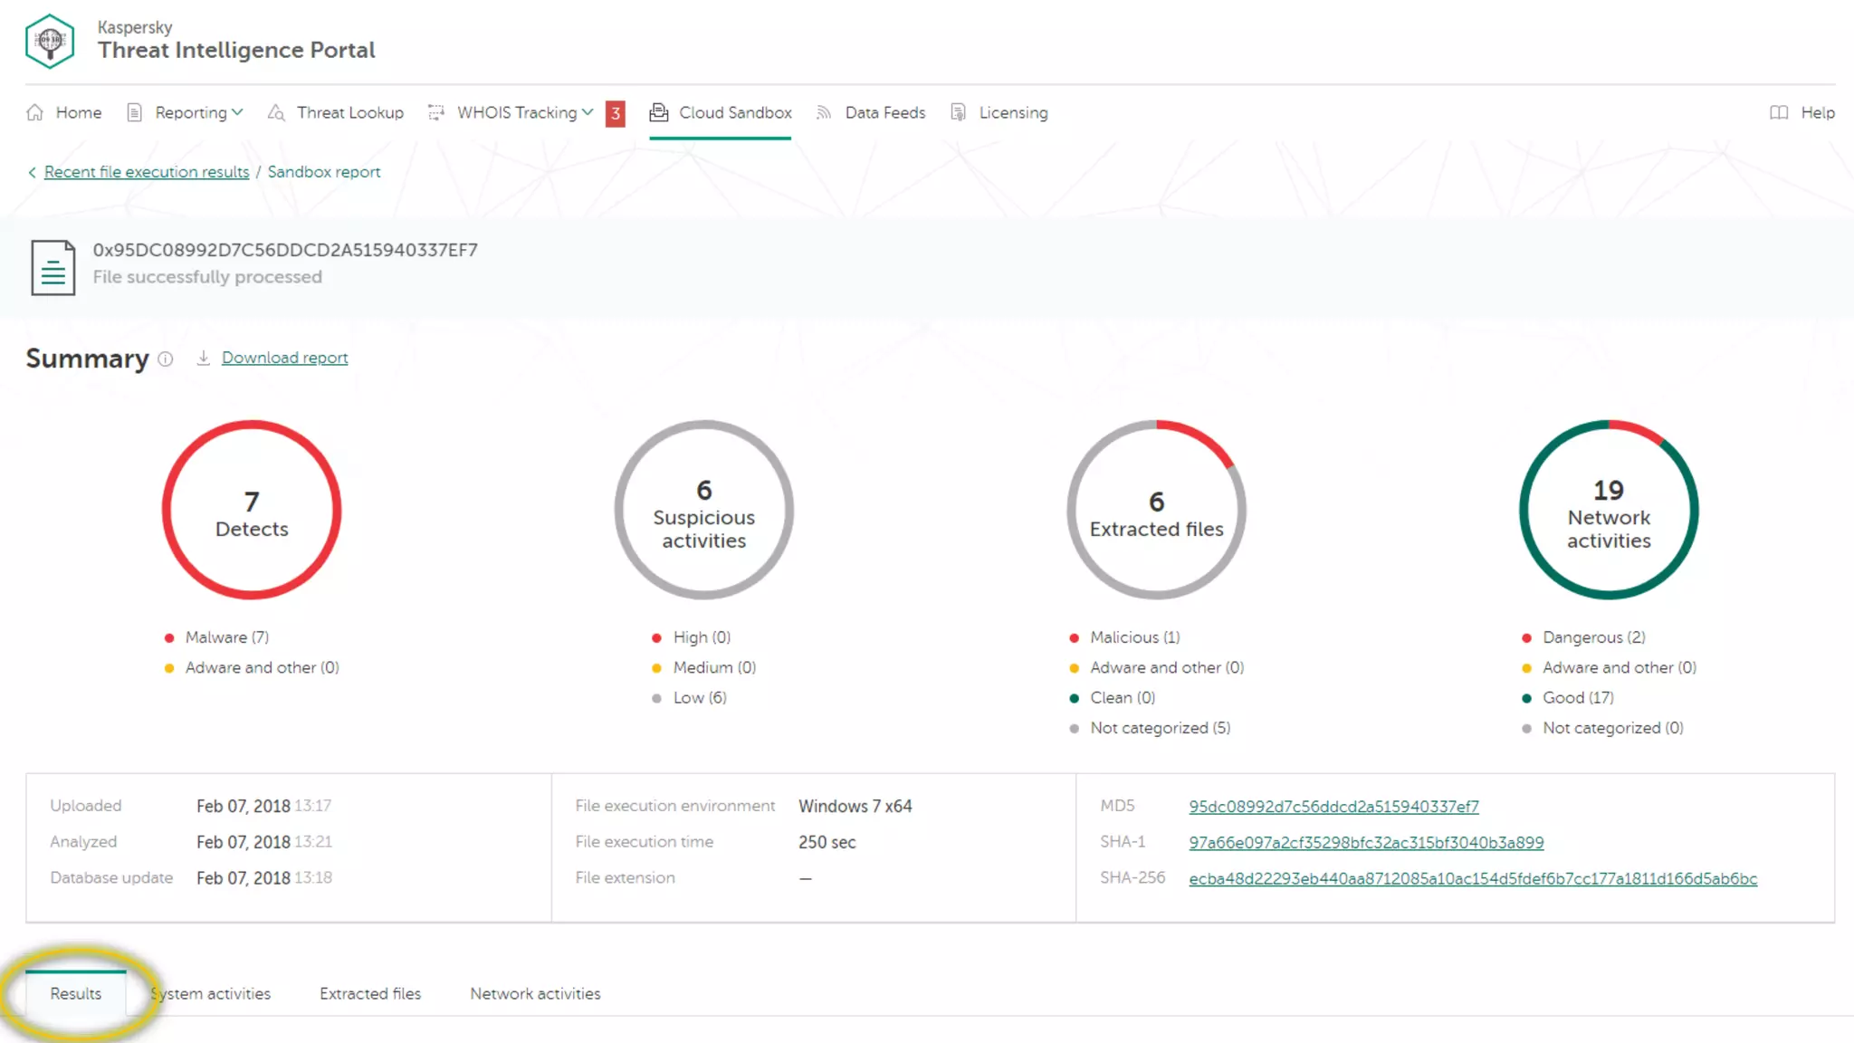Click the Licensing certificate icon
This screenshot has height=1043, width=1854.
[x=958, y=112]
